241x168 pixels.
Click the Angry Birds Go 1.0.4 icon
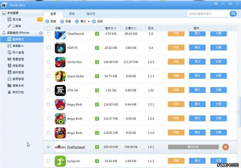pos(60,119)
